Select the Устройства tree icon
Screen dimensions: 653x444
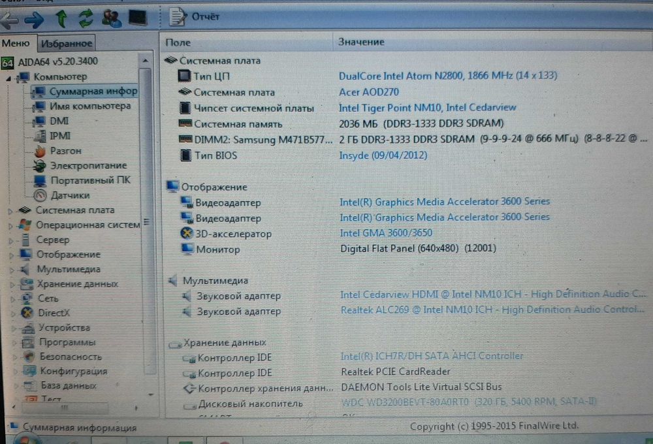[x=28, y=328]
